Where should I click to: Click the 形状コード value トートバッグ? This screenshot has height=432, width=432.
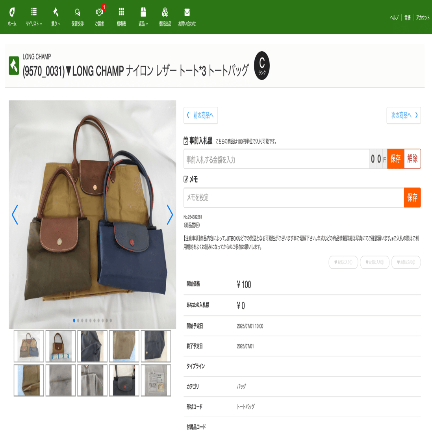(245, 407)
